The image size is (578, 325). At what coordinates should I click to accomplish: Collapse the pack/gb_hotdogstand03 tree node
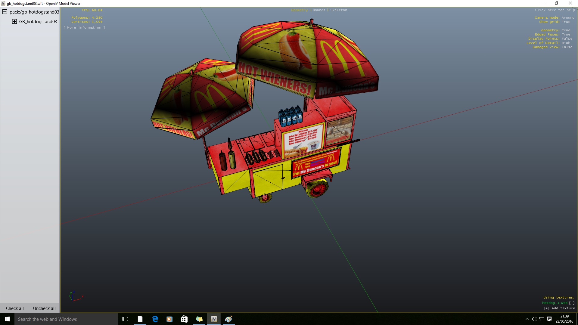click(5, 12)
